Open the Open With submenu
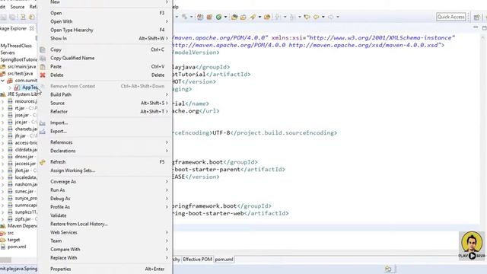The image size is (487, 274). (105, 21)
